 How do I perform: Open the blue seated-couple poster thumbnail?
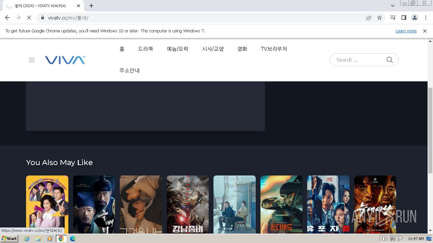[x=234, y=205]
